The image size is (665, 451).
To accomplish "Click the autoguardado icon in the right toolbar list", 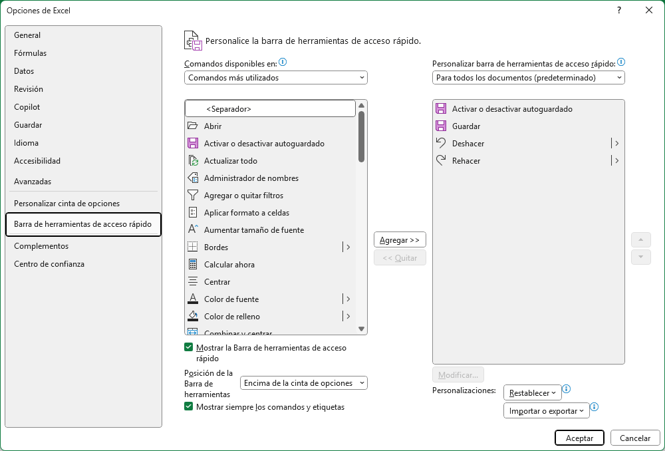I will pyautogui.click(x=441, y=108).
